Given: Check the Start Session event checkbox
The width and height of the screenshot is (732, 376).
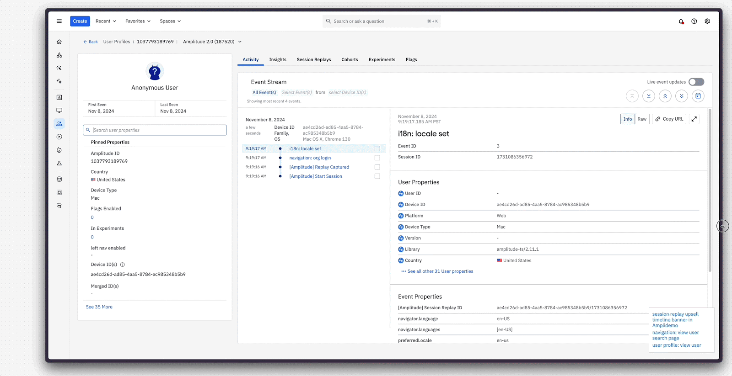Looking at the screenshot, I should click(377, 176).
